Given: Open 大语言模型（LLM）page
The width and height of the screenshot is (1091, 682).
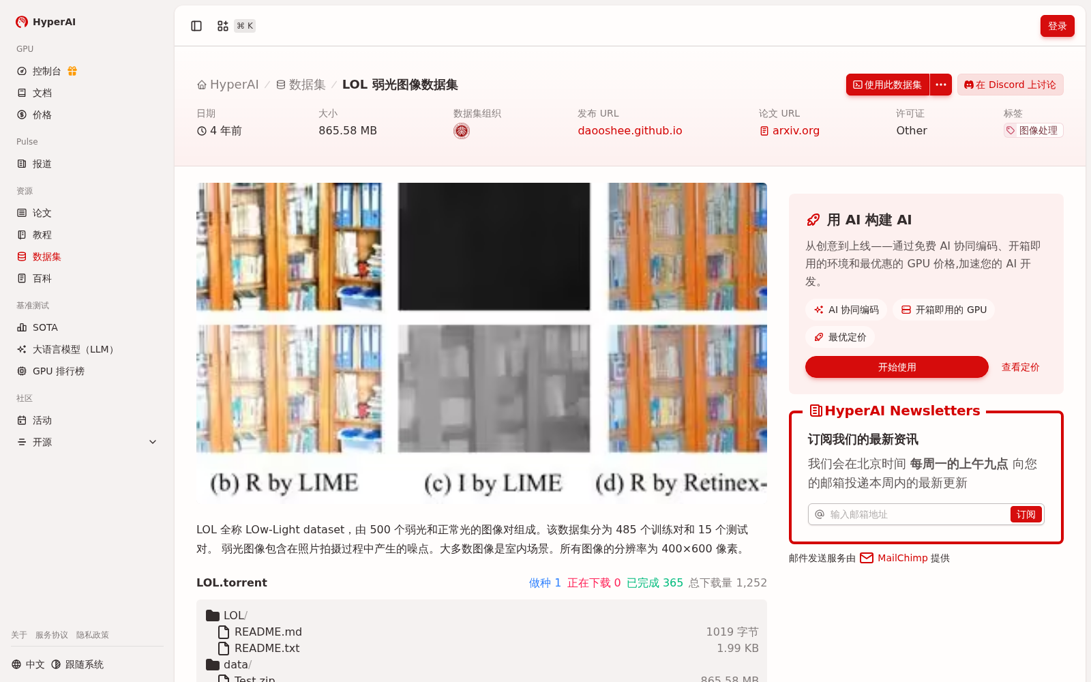Looking at the screenshot, I should 87,349.
